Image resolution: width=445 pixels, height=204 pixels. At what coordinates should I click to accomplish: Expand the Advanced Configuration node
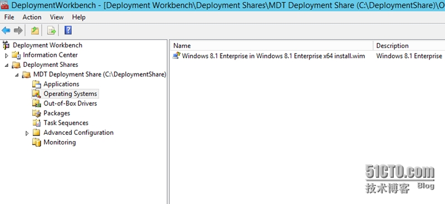coord(27,133)
